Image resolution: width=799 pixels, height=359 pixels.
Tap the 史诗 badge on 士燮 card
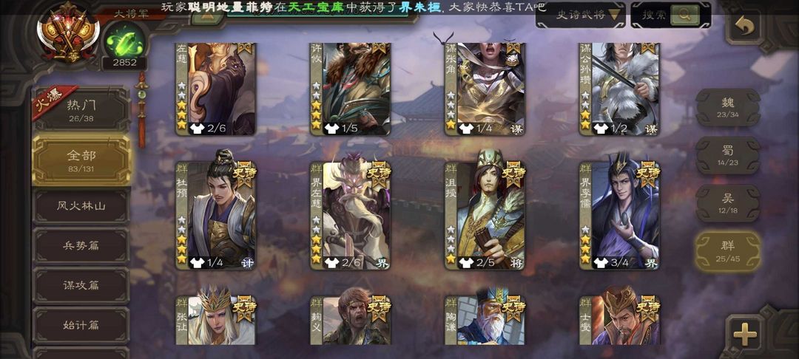648,308
